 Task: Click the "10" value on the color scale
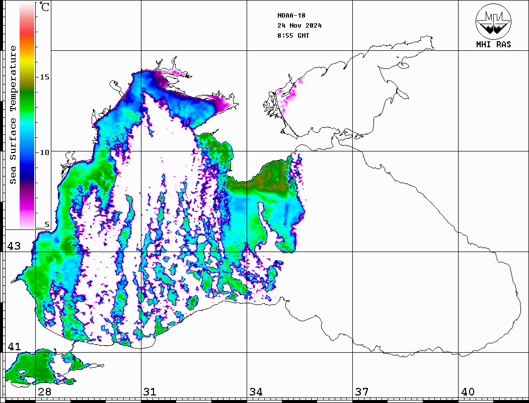pos(44,152)
